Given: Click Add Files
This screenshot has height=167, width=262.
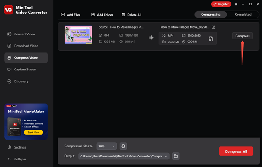Looking at the screenshot, I should pyautogui.click(x=71, y=15).
